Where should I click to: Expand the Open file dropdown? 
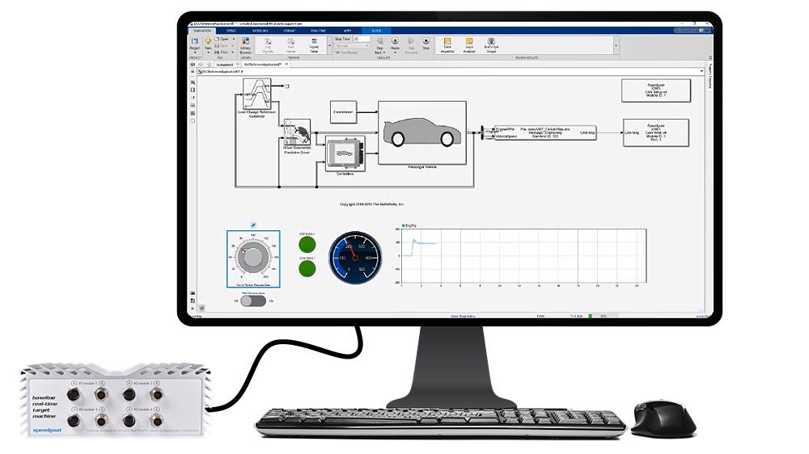pyautogui.click(x=234, y=38)
